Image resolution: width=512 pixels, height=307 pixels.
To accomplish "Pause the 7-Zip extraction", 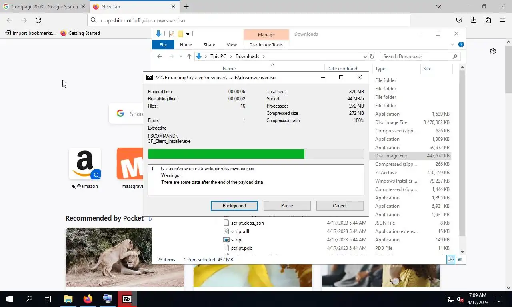I will click(x=287, y=206).
